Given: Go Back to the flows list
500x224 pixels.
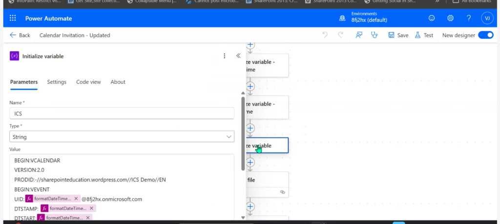Looking at the screenshot, I should point(20,36).
